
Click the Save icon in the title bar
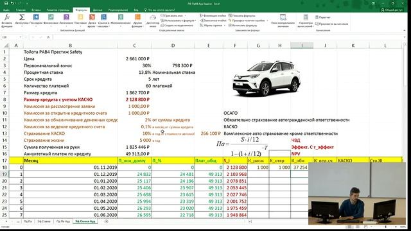(6, 3)
